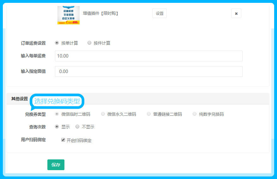Select the 纯数字兑换码 option
The image size is (277, 179).
pos(195,114)
